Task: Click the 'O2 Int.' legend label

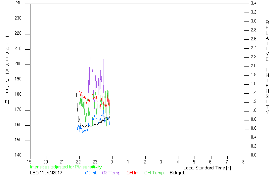Action: [91, 173]
